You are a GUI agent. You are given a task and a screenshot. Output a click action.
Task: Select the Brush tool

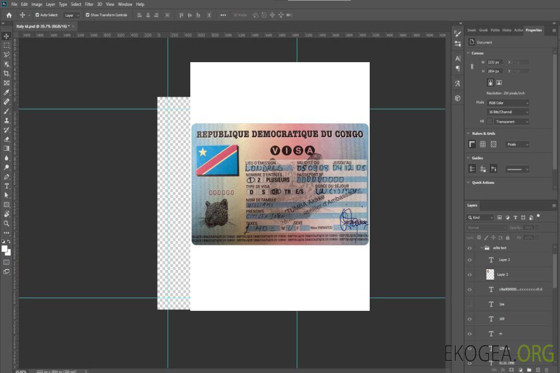coord(6,111)
